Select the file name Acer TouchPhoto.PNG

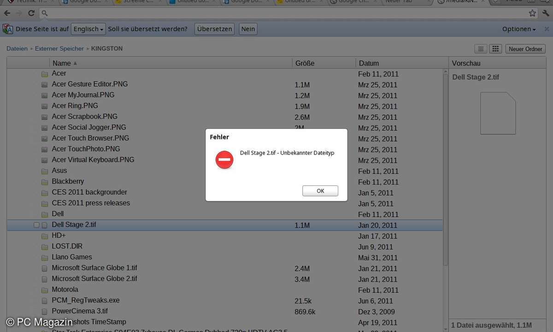(x=86, y=149)
